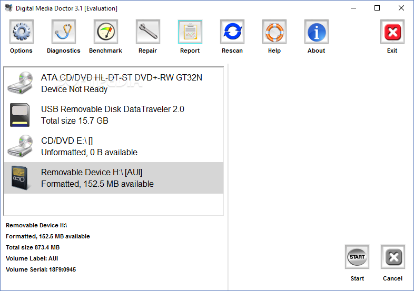
Task: Launch Diagnostics via stethoscope icon
Action: (x=64, y=32)
